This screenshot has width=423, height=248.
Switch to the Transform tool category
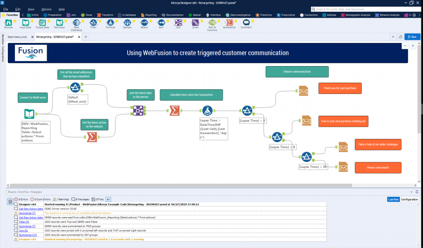pyautogui.click(x=105, y=15)
